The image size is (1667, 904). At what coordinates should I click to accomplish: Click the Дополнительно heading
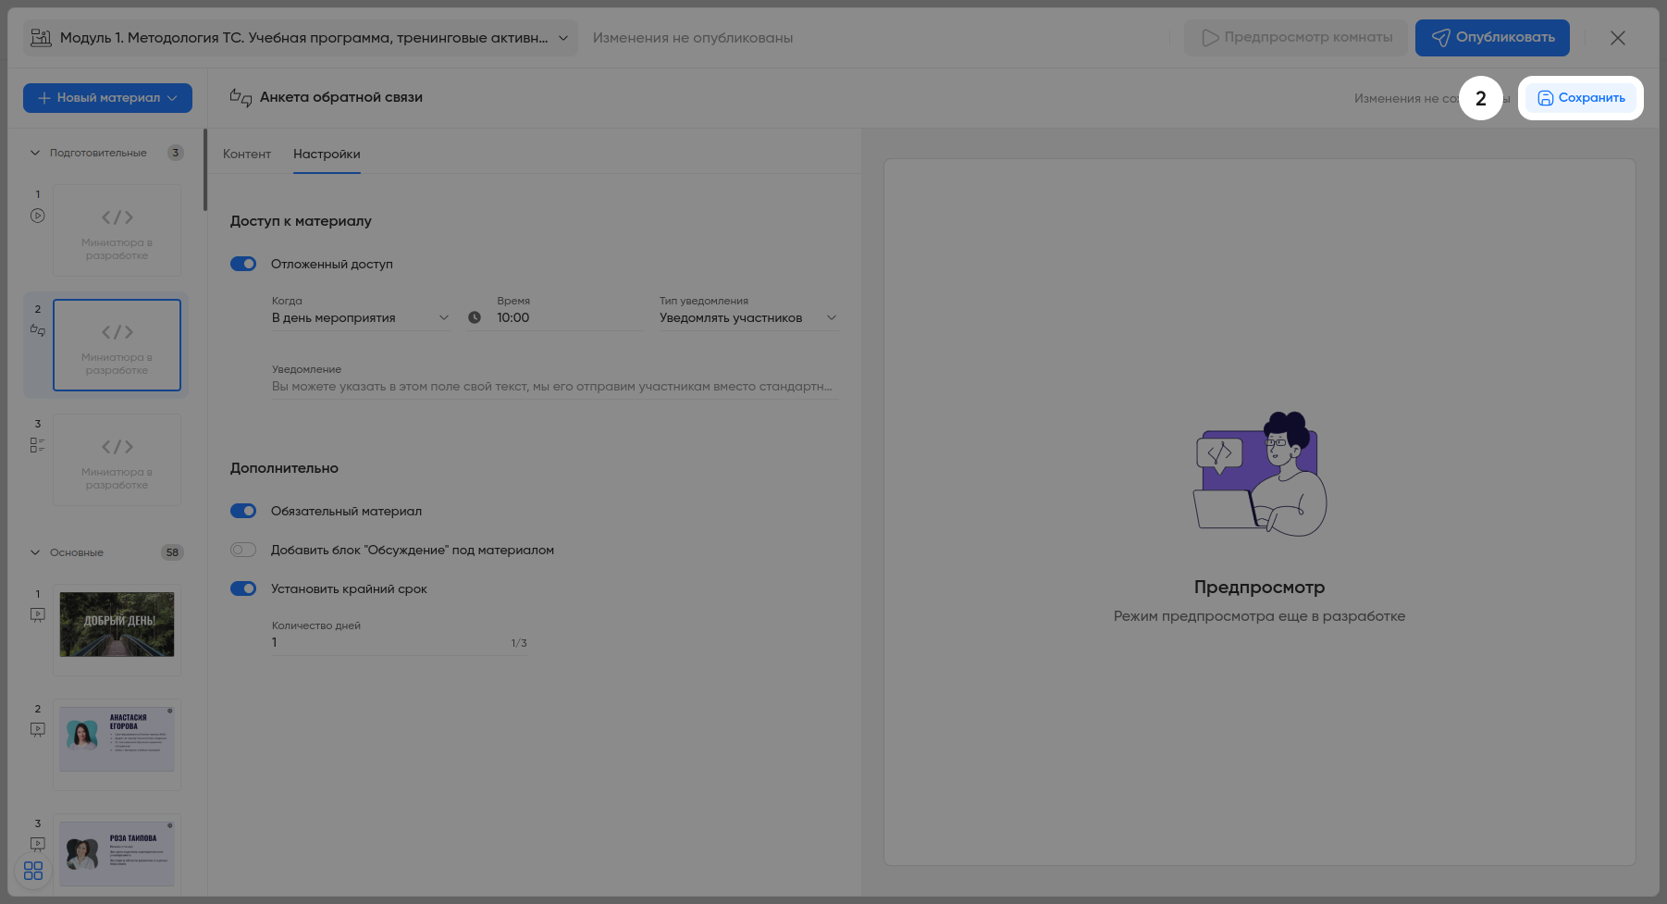[x=284, y=468]
